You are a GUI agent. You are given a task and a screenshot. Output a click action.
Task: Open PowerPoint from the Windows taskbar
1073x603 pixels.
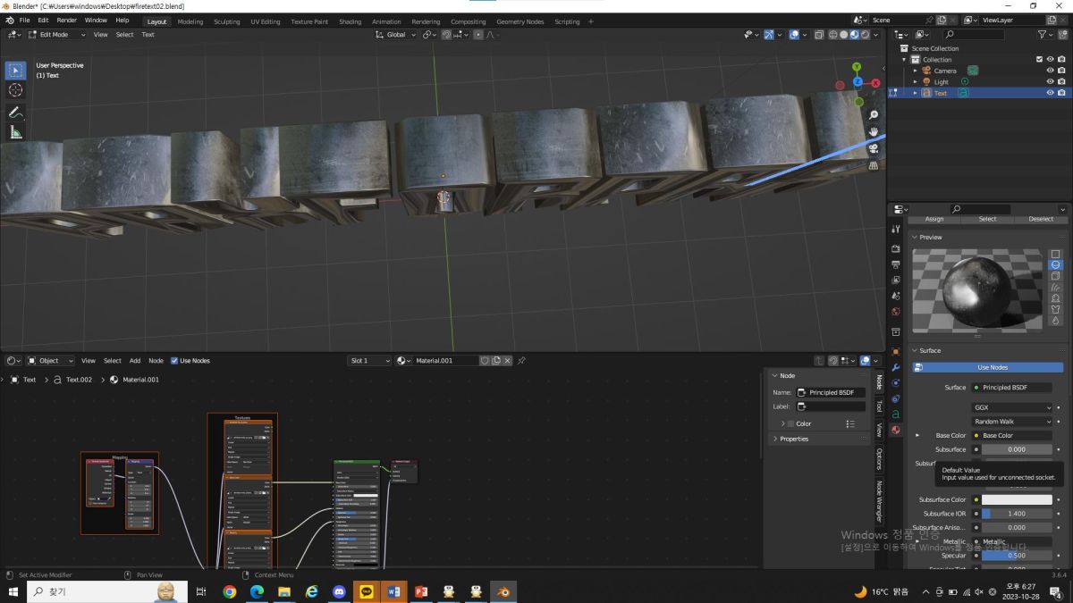click(421, 591)
